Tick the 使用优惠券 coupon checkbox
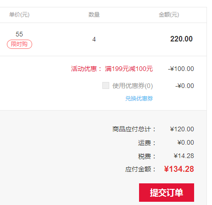The height and width of the screenshot is (205, 212). pyautogui.click(x=106, y=86)
